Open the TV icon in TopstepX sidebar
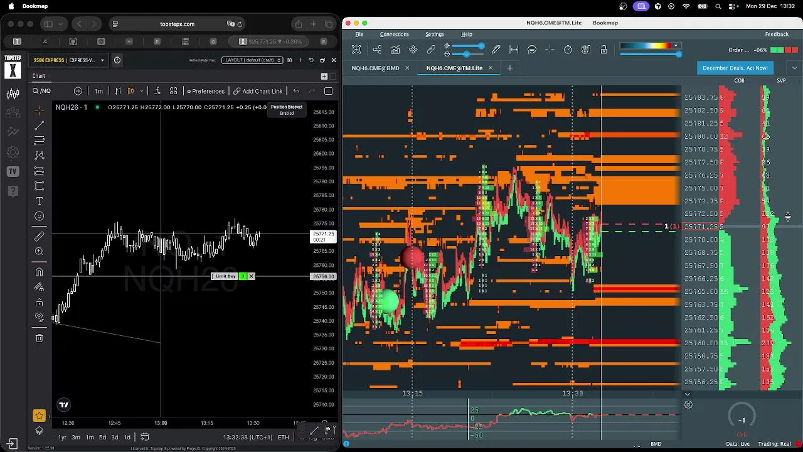This screenshot has width=803, height=452. [x=13, y=171]
